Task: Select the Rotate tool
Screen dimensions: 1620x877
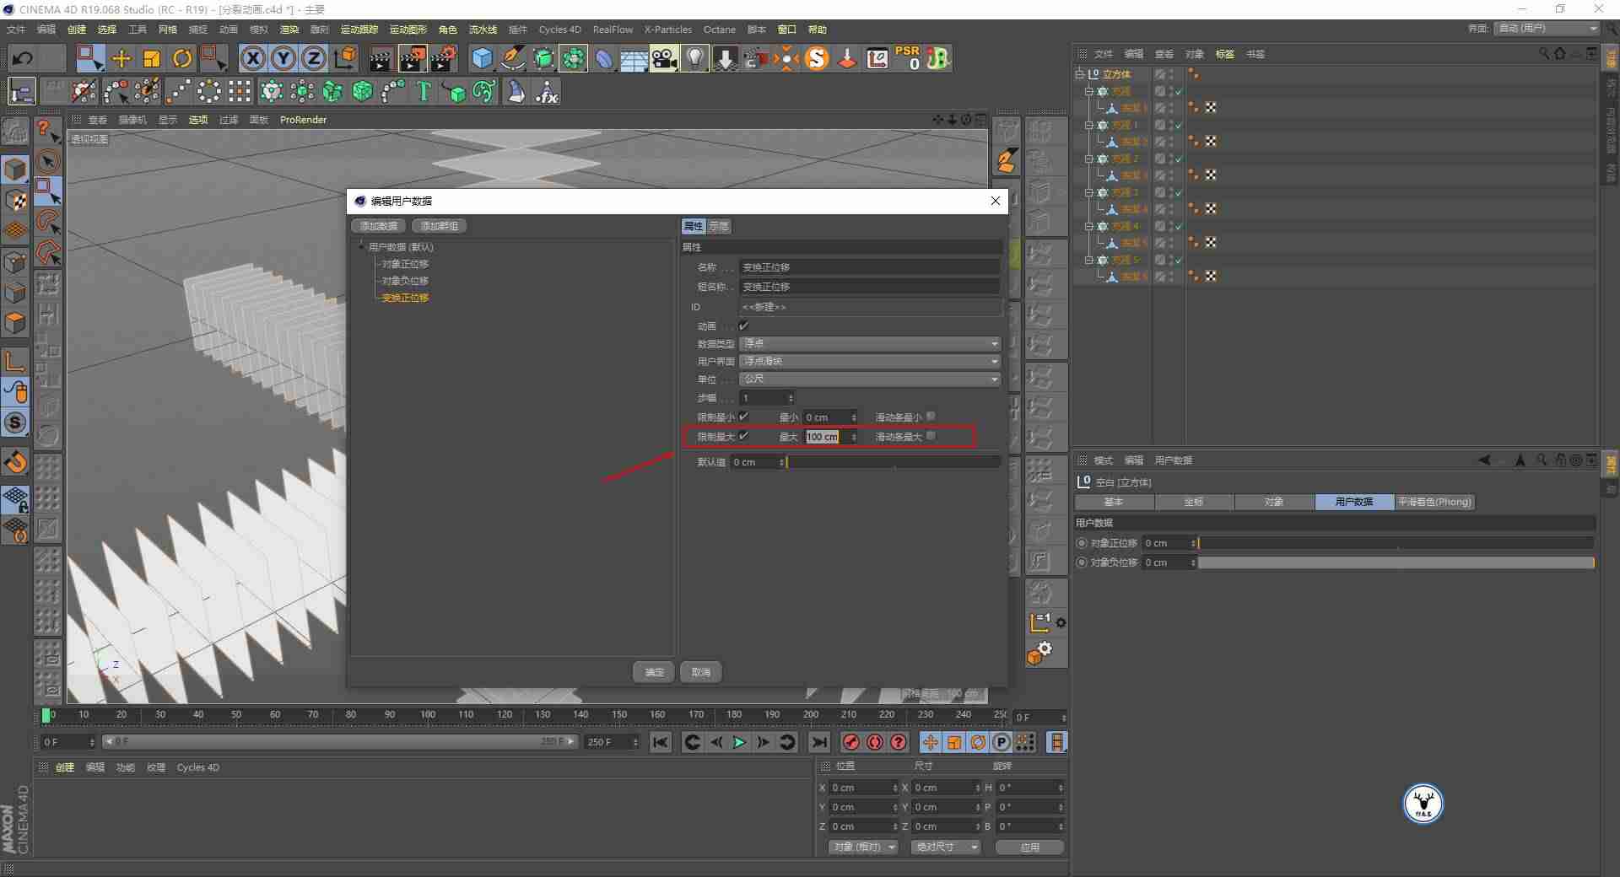Action: (x=182, y=58)
